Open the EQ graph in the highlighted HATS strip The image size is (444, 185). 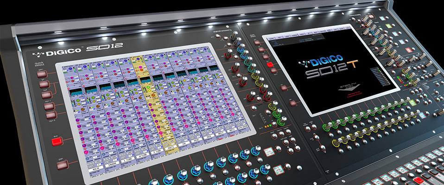coord(145,80)
